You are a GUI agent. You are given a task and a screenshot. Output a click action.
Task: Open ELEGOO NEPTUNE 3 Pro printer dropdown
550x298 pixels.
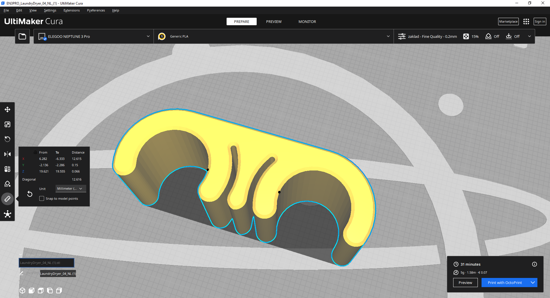94,36
